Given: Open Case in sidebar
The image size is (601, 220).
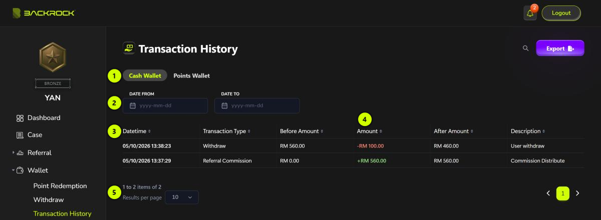Looking at the screenshot, I should click(x=35, y=135).
